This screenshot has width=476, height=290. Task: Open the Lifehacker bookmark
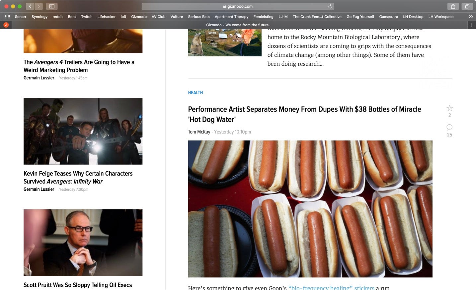106,17
